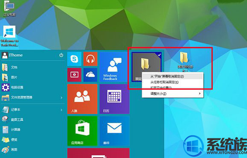Open the red Video tile
Viewport: 247px width, 158px height.
pyautogui.click(x=74, y=75)
